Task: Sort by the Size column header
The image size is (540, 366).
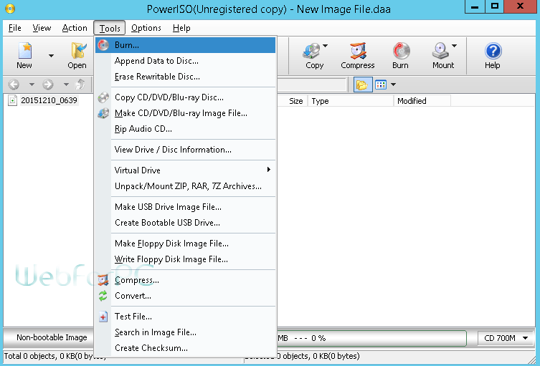Action: click(293, 101)
